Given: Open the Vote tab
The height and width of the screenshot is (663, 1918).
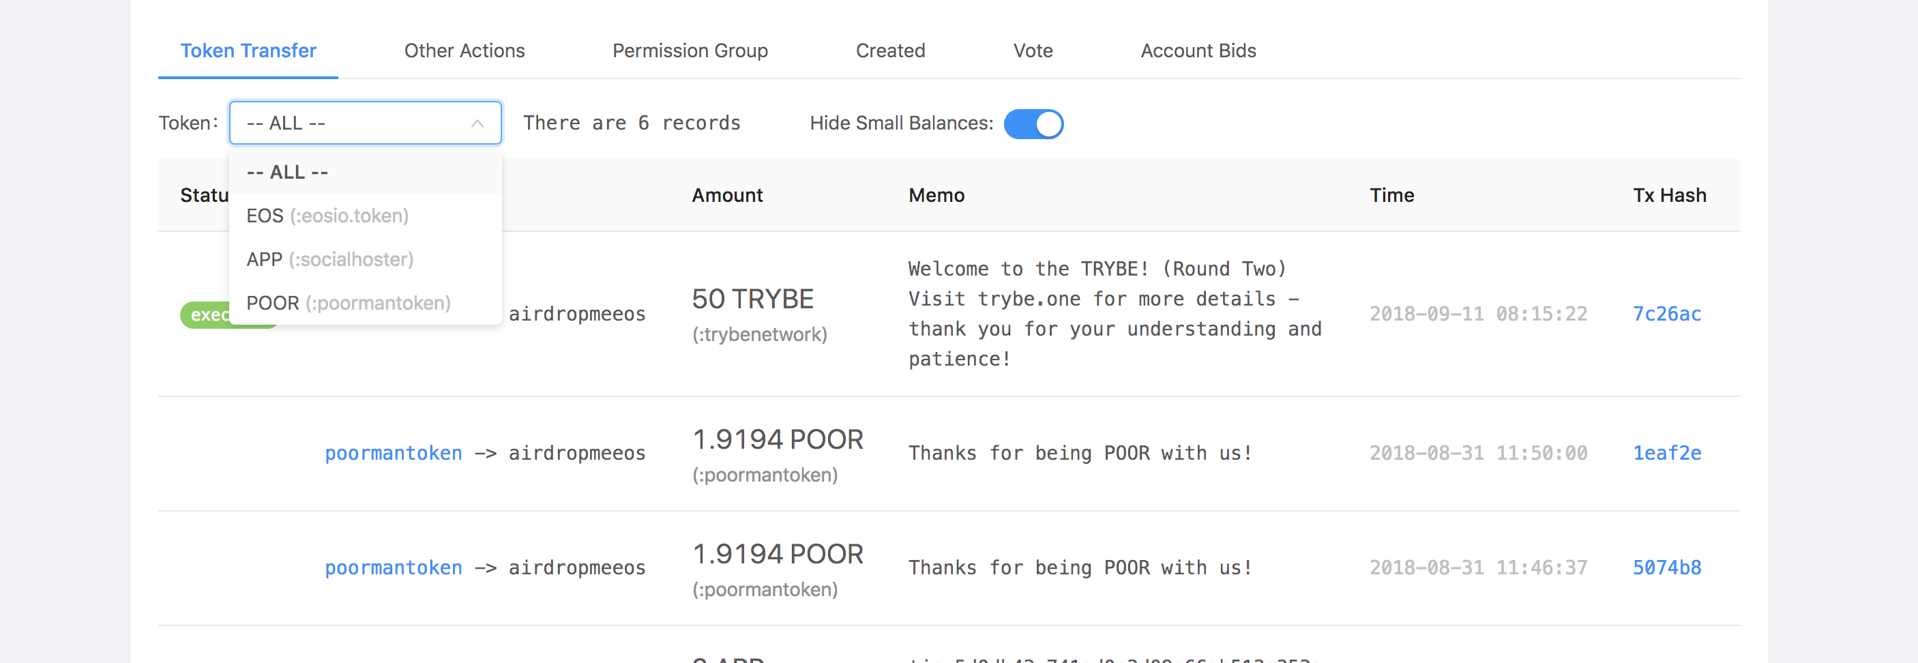Looking at the screenshot, I should tap(1032, 50).
